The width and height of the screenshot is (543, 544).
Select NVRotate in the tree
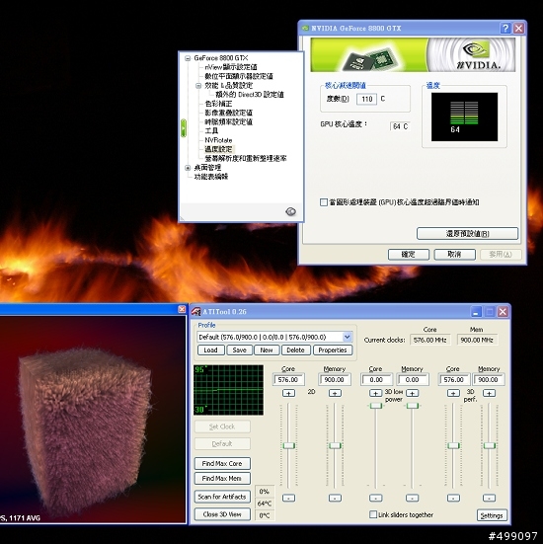pos(218,140)
